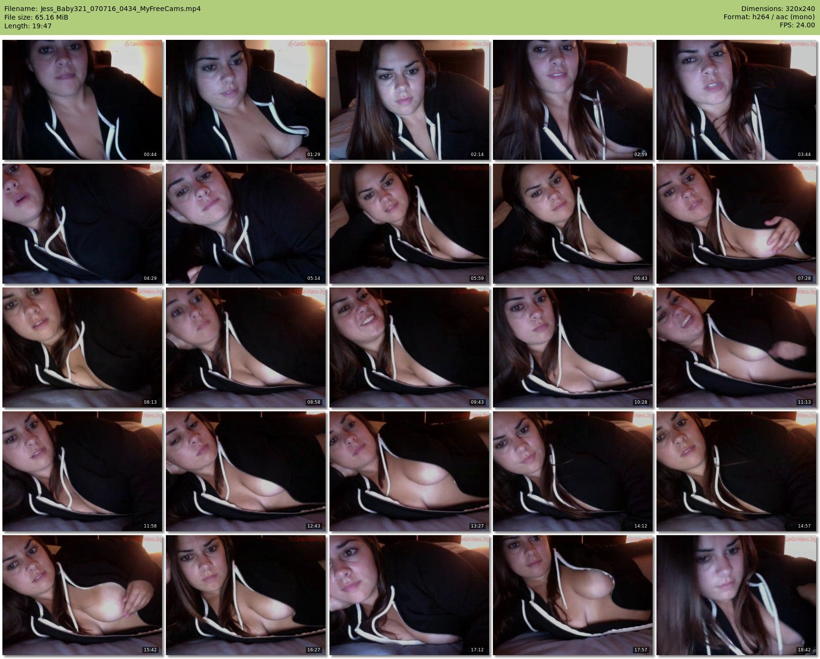Image resolution: width=820 pixels, height=659 pixels.
Task: Click the Length 19:47 text
Action: [x=28, y=26]
